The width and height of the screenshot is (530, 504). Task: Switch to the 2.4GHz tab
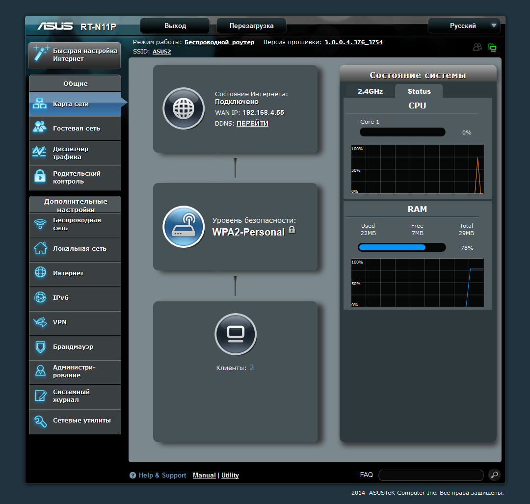coord(370,91)
